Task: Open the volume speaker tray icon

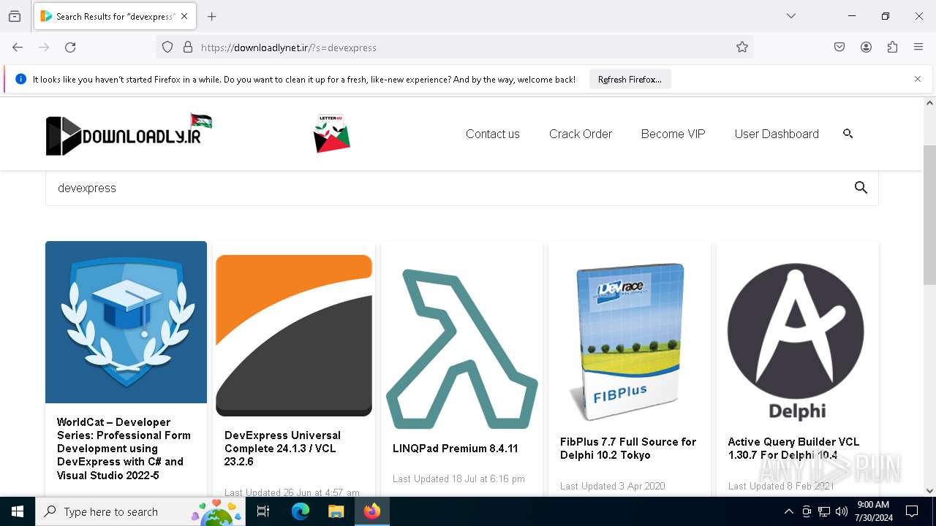Action: point(842,511)
